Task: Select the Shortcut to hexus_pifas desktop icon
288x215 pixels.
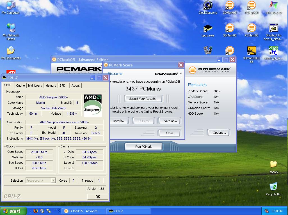Action: click(x=273, y=32)
